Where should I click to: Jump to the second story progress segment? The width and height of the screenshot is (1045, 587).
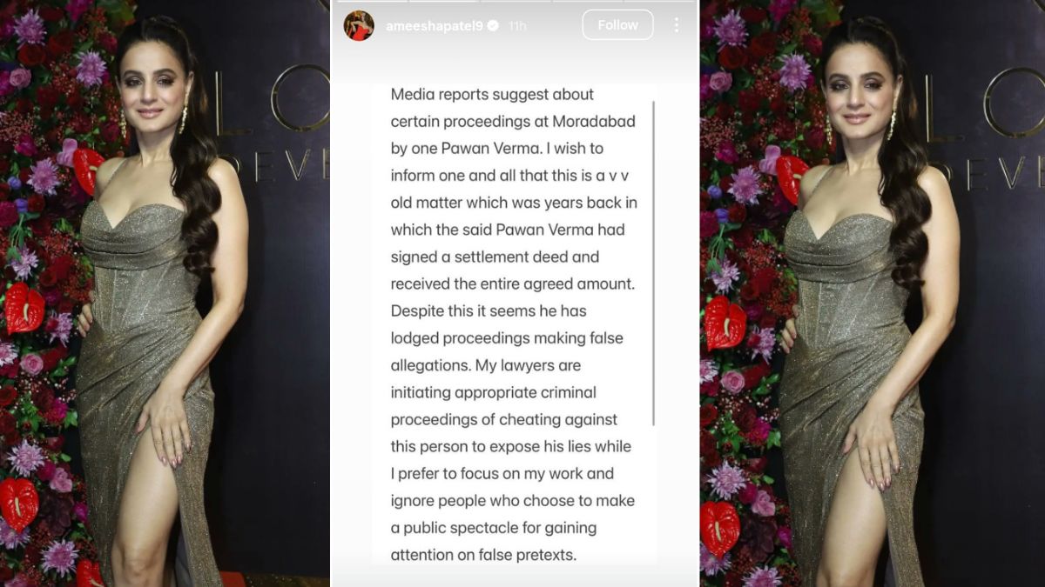442,2
